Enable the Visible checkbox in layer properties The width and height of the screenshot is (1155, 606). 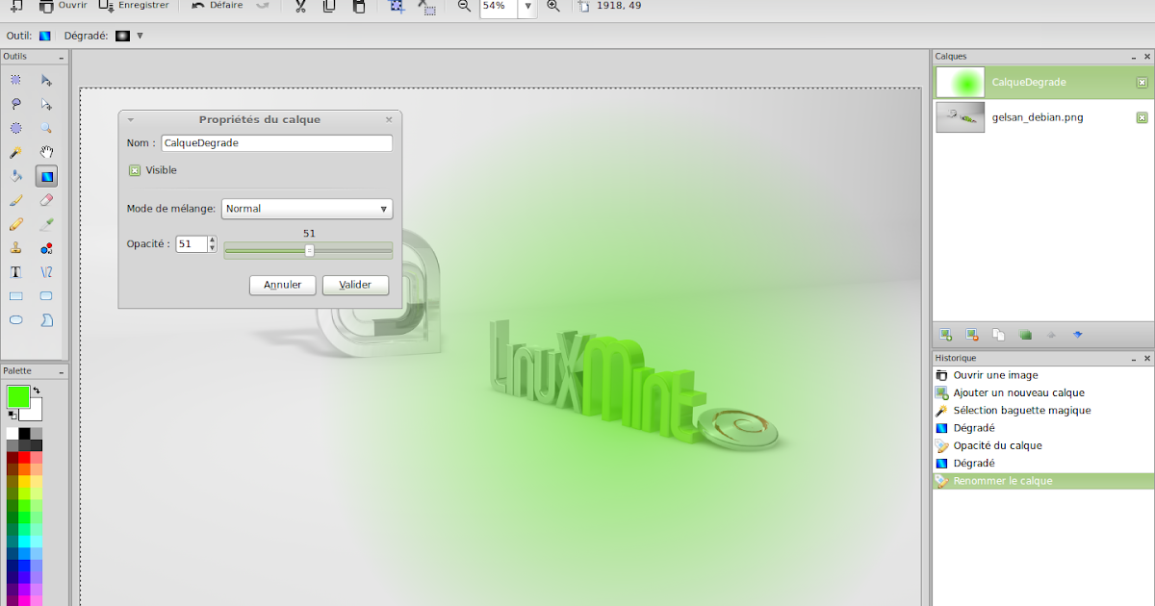click(134, 169)
